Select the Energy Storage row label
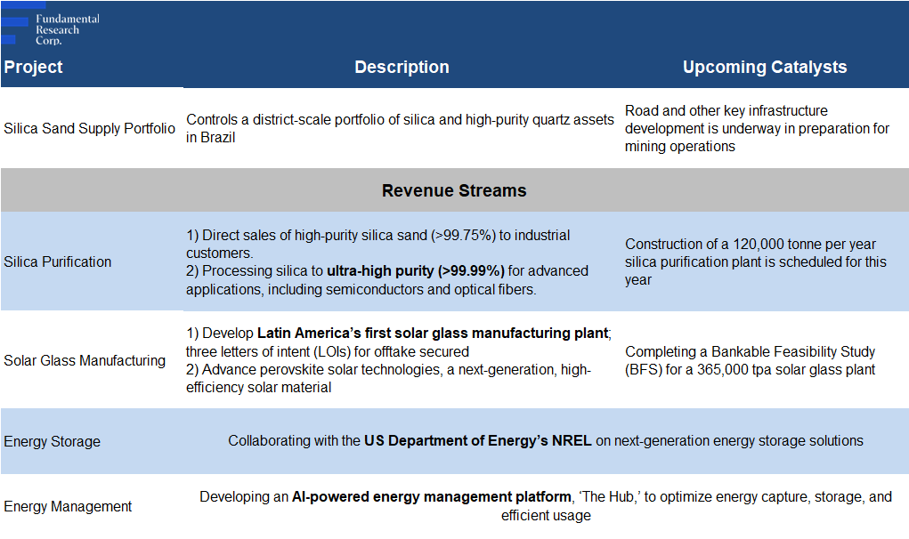This screenshot has height=539, width=909. pos(52,441)
